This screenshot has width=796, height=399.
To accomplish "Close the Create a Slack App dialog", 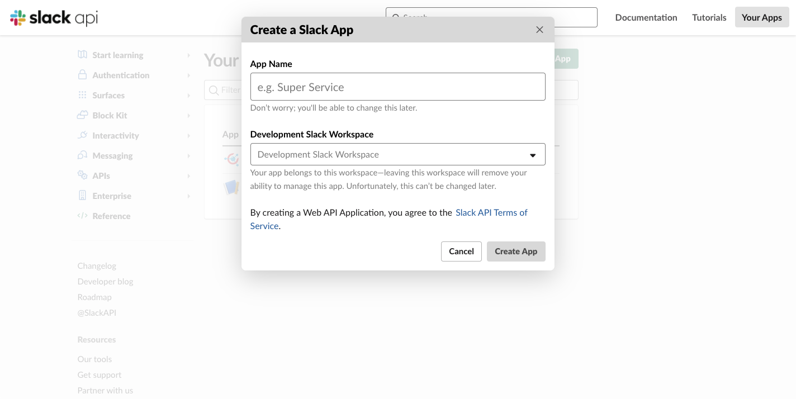I will pos(539,30).
